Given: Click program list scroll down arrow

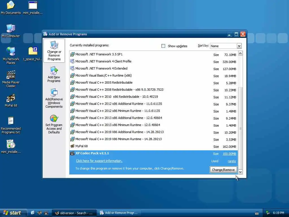Looking at the screenshot, I should [x=240, y=172].
